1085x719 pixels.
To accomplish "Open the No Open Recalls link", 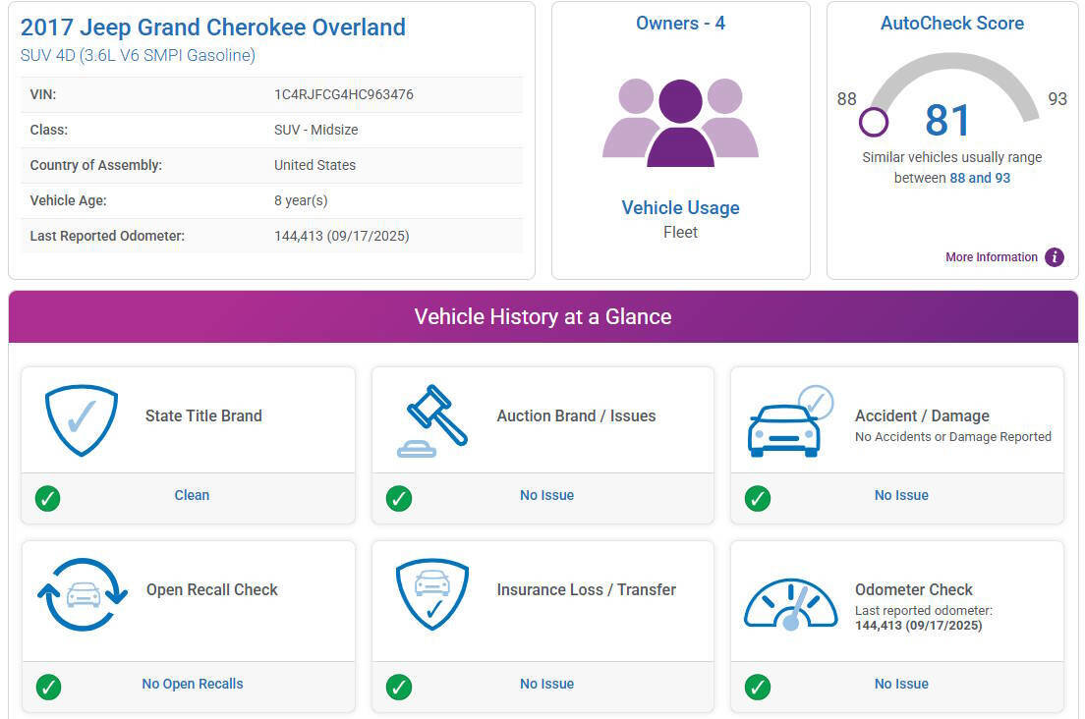I will click(193, 684).
